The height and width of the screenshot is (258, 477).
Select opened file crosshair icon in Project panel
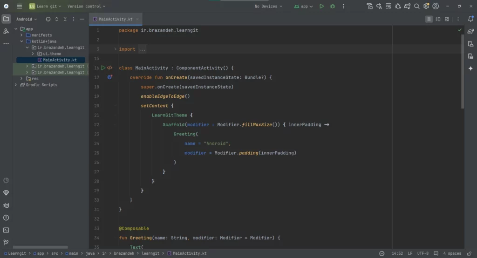[x=48, y=19]
